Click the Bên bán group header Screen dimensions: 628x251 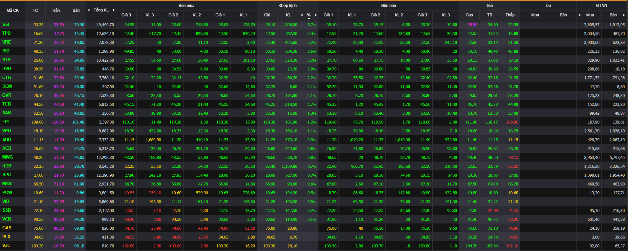click(x=389, y=6)
